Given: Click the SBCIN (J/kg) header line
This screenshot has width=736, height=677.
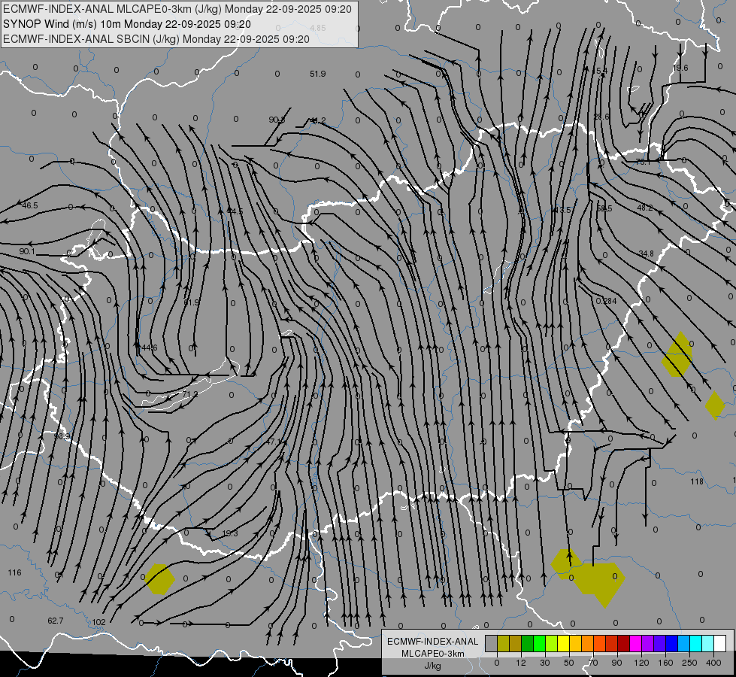Looking at the screenshot, I should coord(156,39).
